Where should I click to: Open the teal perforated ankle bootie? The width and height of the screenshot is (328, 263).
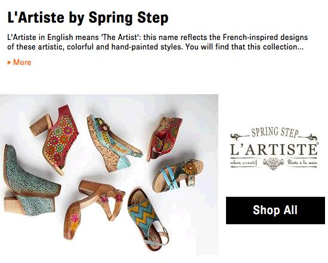pos(32,182)
